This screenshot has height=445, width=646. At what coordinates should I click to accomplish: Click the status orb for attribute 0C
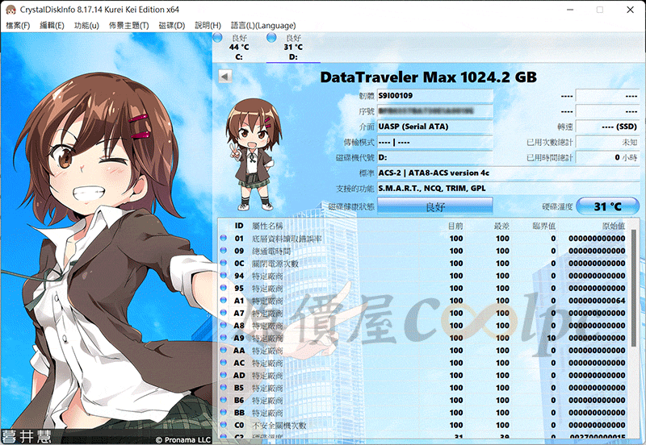click(x=224, y=263)
